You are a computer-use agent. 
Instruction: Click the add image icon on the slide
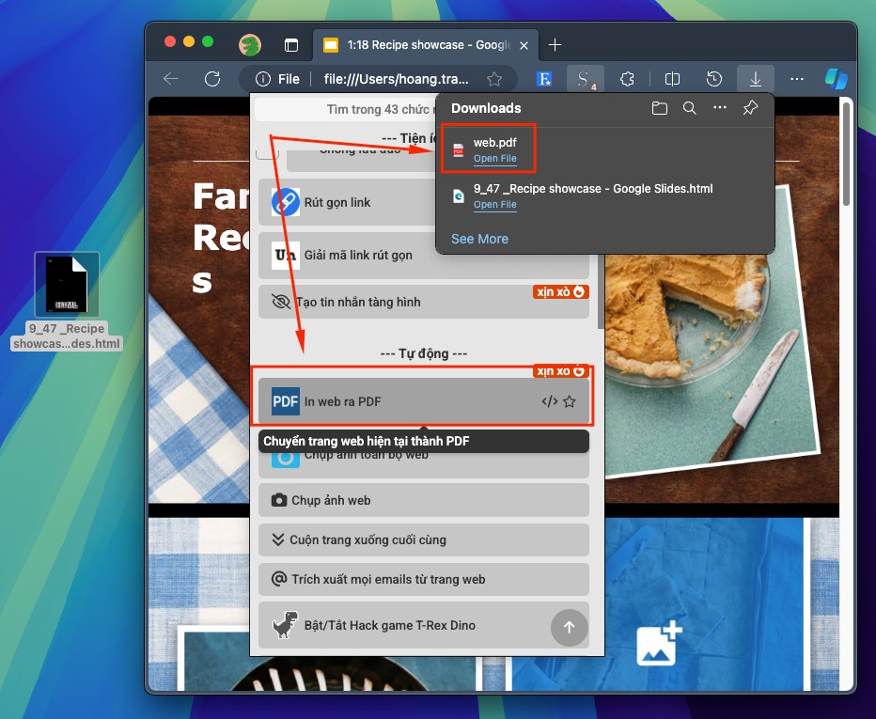[x=659, y=644]
